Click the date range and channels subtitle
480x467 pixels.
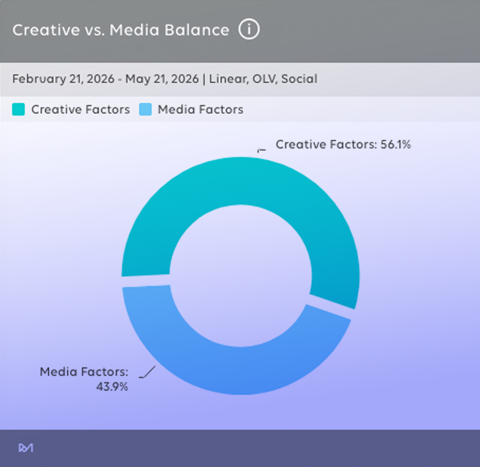point(165,79)
